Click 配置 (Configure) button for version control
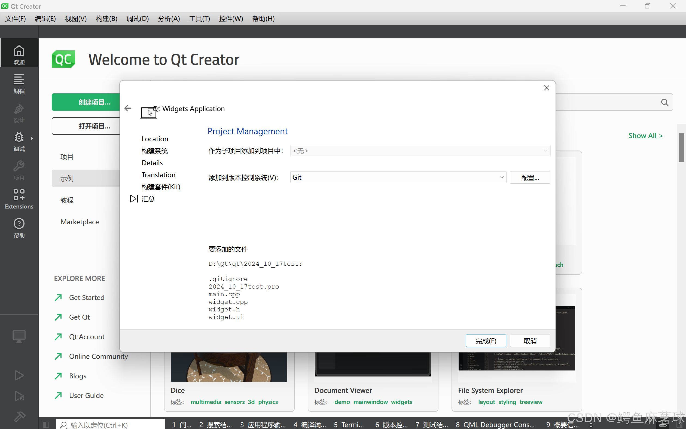The width and height of the screenshot is (686, 429). click(530, 177)
